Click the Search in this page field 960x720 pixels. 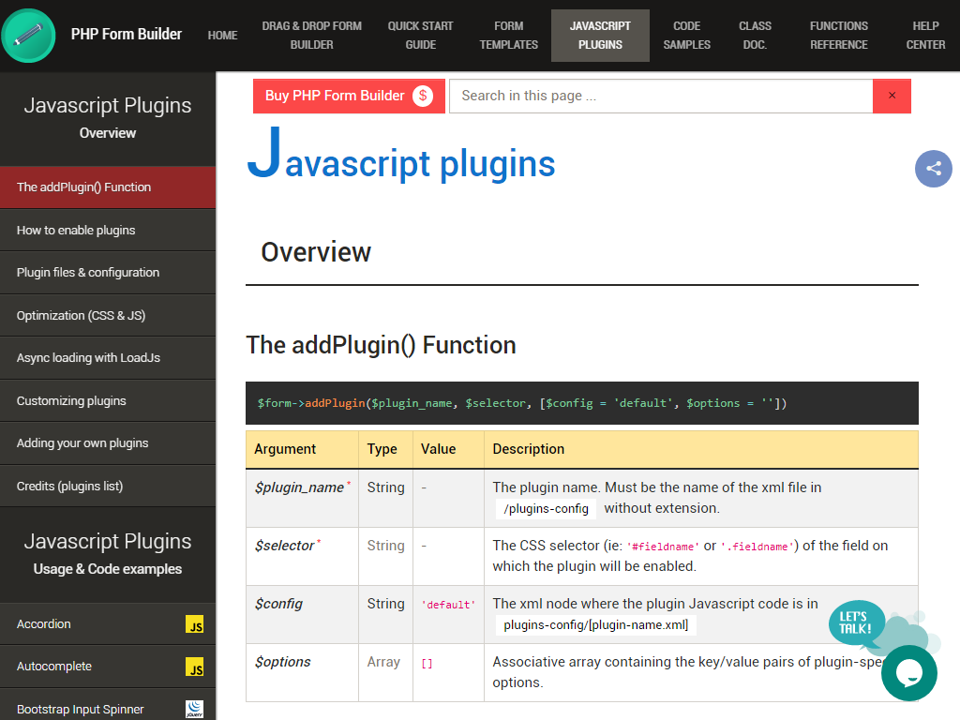(661, 96)
